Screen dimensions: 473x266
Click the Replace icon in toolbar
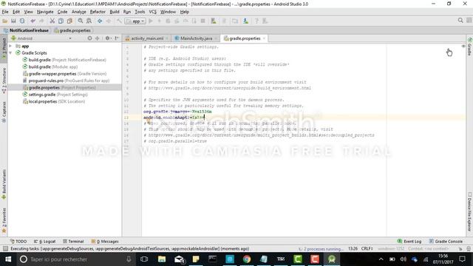click(x=89, y=21)
